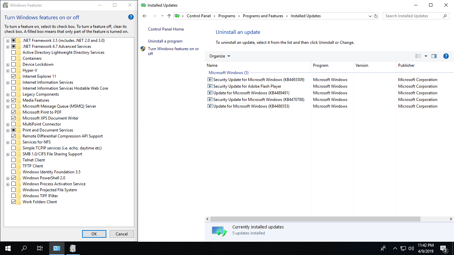Click the Windows Process Activation Service checkbox
Image resolution: width=454 pixels, height=255 pixels.
pos(14,184)
